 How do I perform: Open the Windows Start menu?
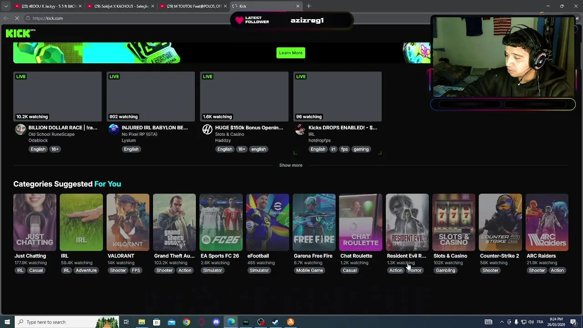click(x=7, y=322)
